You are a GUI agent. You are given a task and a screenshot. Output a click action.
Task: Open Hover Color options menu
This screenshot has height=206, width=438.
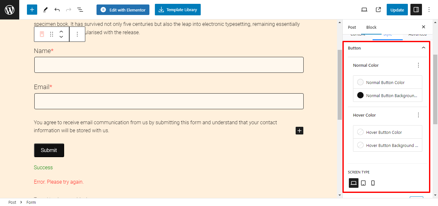(x=418, y=115)
